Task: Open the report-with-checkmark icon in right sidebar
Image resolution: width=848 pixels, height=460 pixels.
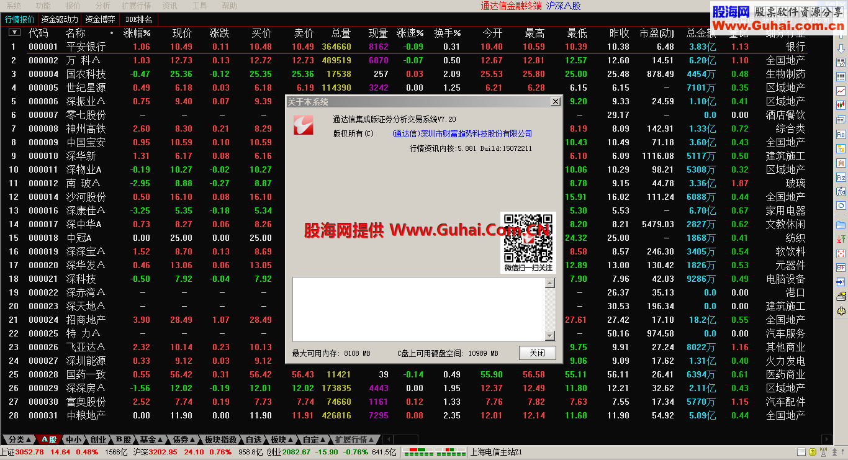Action: 841,63
